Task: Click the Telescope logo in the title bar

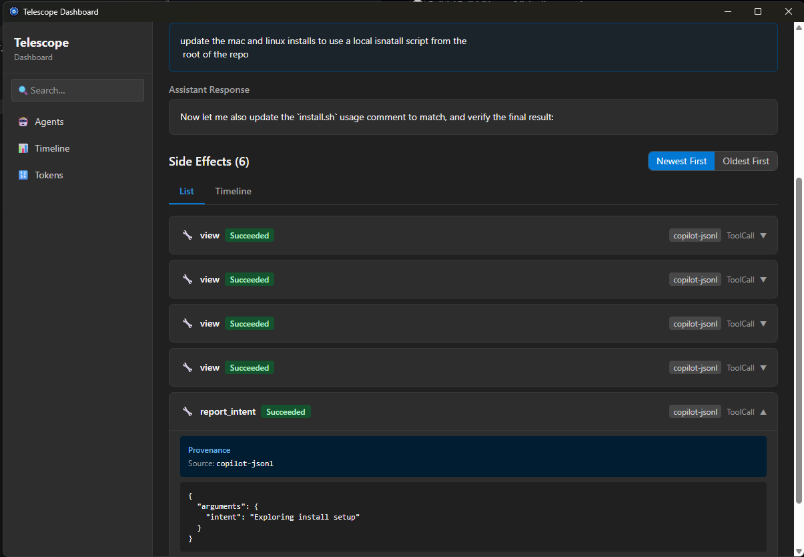Action: click(x=13, y=11)
